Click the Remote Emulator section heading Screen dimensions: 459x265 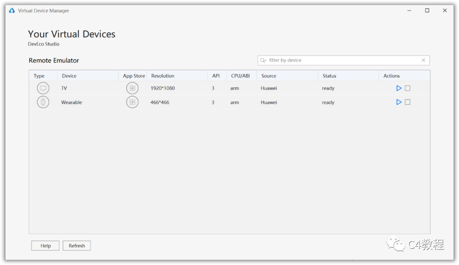coord(54,60)
